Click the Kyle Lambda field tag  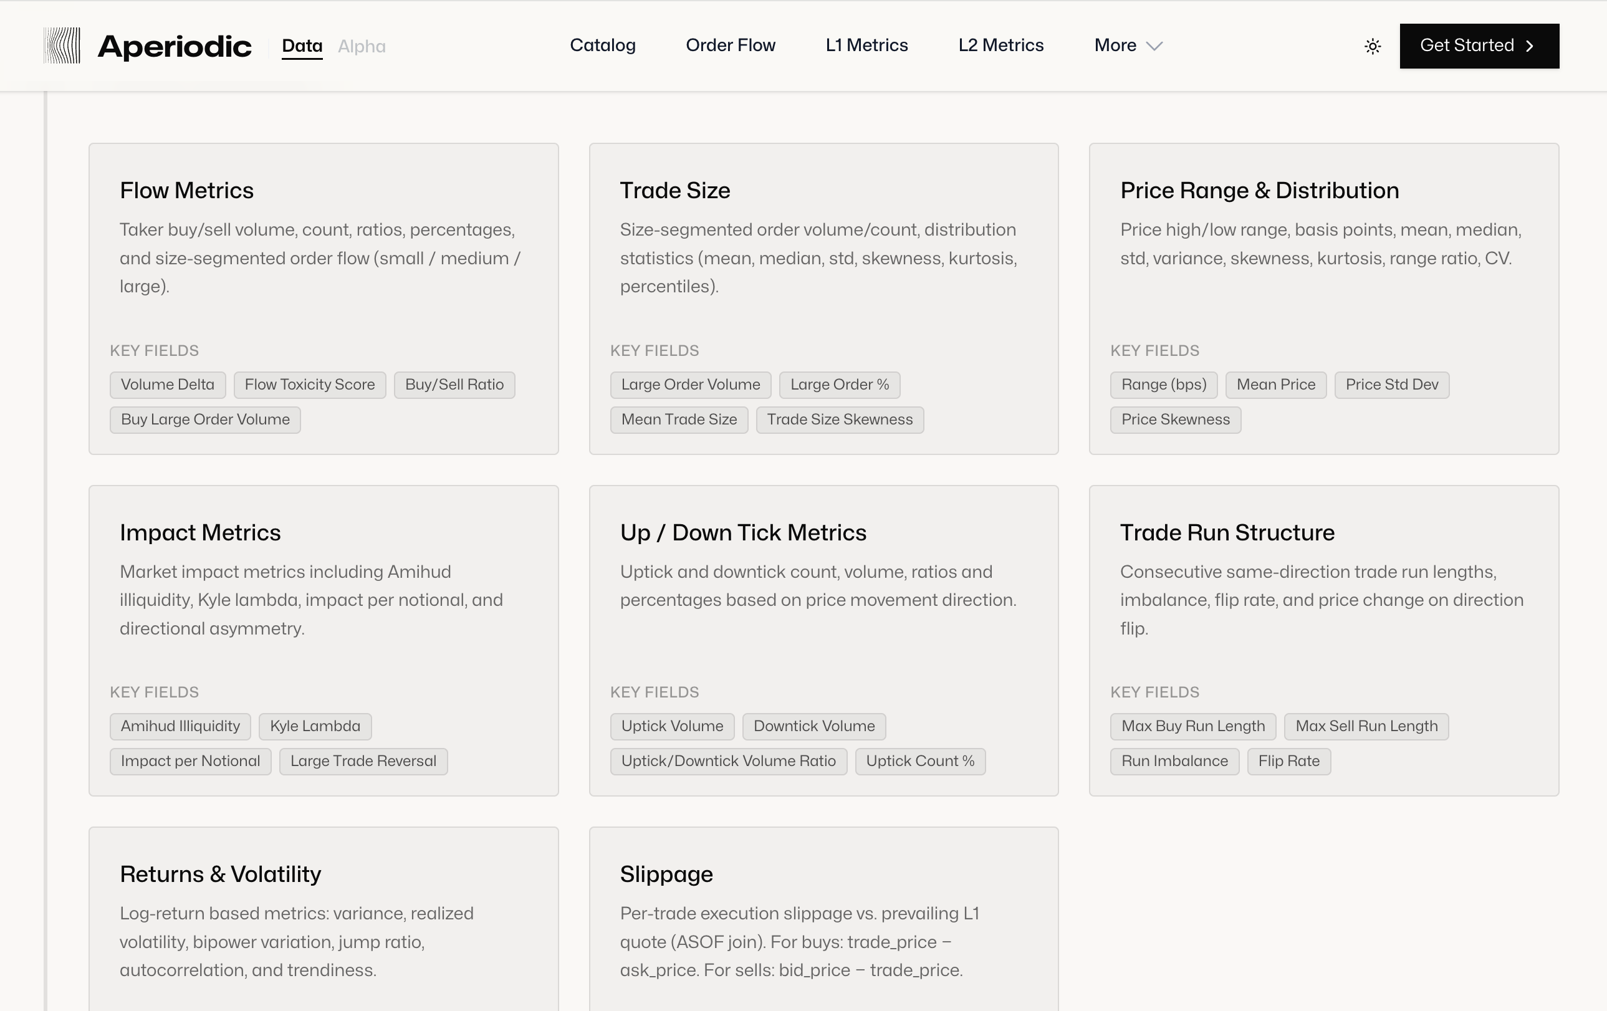coord(315,727)
